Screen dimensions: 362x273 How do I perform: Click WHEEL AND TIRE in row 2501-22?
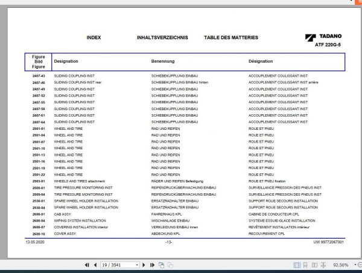pyautogui.click(x=68, y=175)
